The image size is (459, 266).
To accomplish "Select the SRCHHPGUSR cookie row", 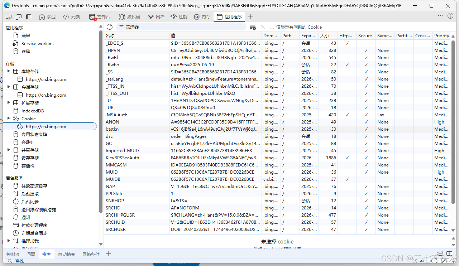I will pyautogui.click(x=277, y=215).
